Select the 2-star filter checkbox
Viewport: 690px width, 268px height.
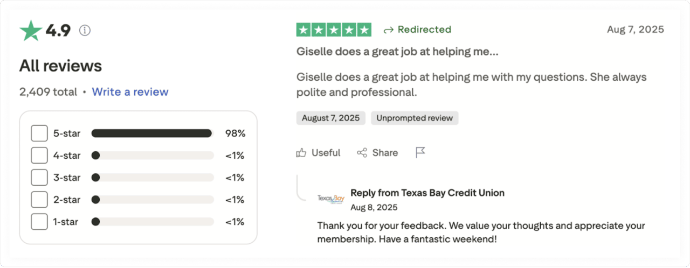(39, 200)
